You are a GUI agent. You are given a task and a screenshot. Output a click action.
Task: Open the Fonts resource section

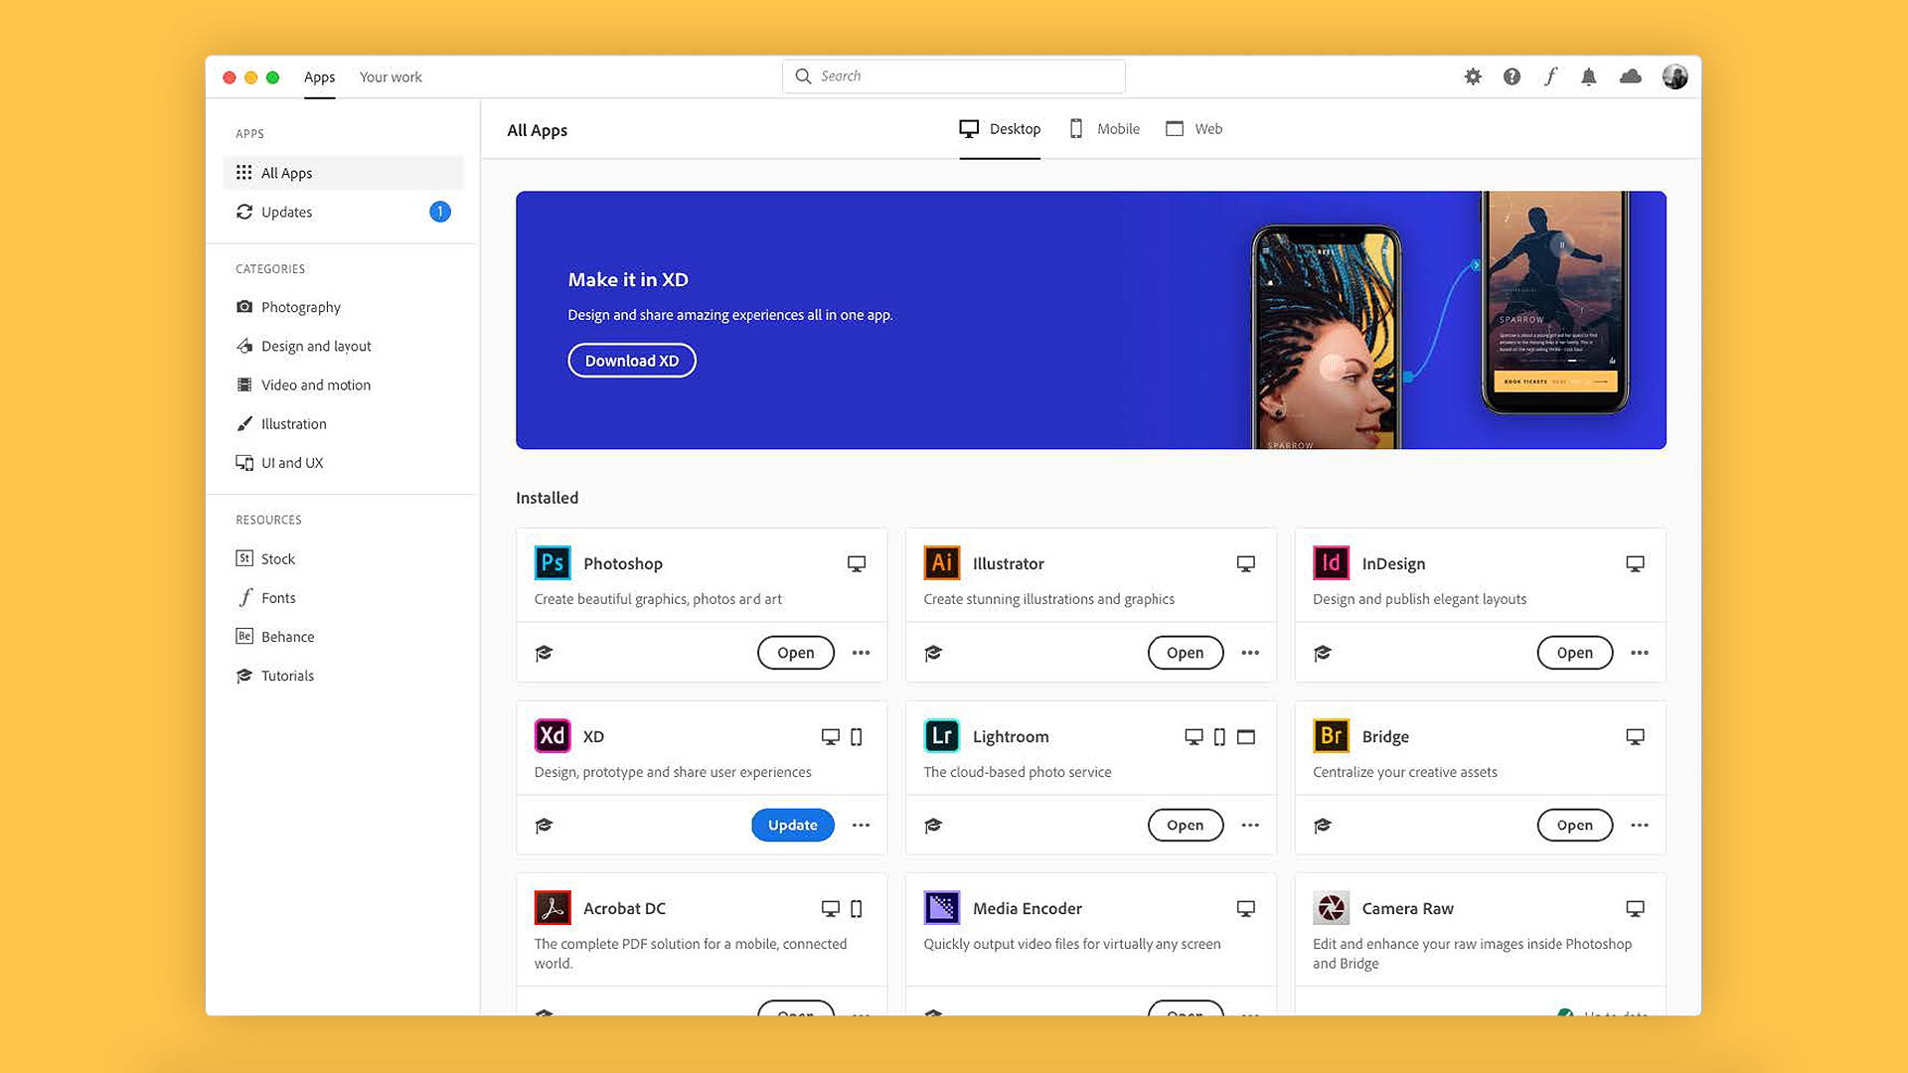tap(276, 597)
